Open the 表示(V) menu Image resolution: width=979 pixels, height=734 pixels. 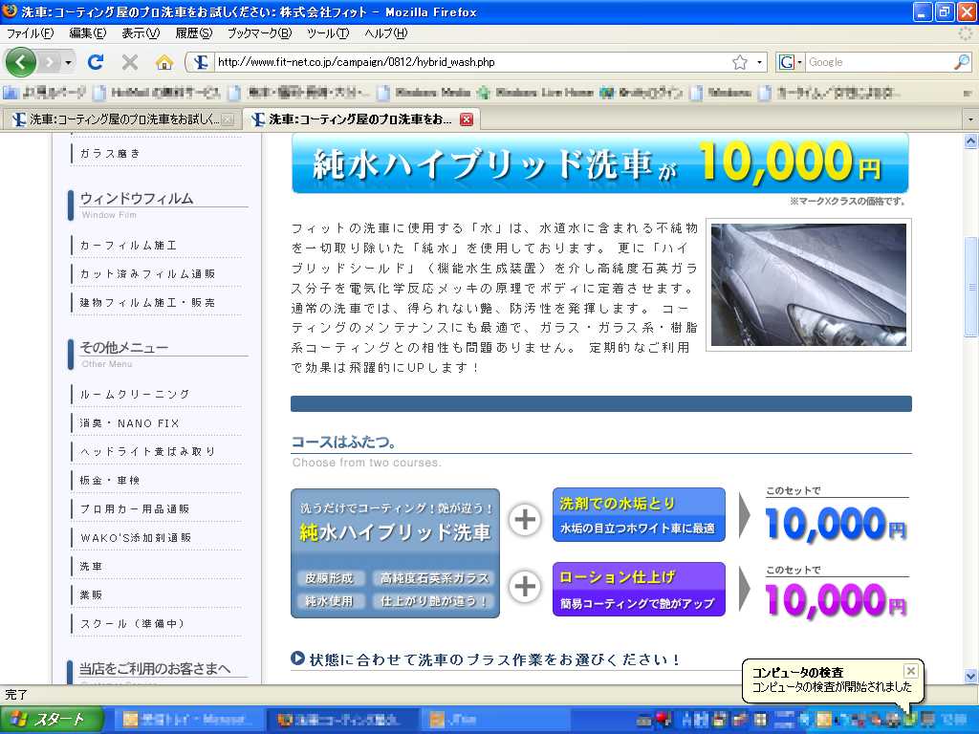[141, 33]
